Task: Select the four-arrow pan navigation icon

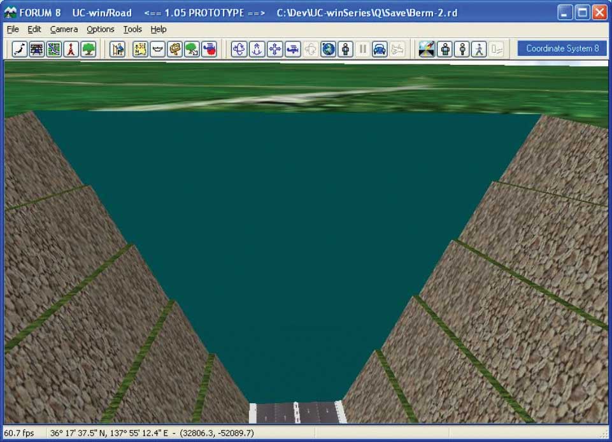Action: click(x=274, y=49)
